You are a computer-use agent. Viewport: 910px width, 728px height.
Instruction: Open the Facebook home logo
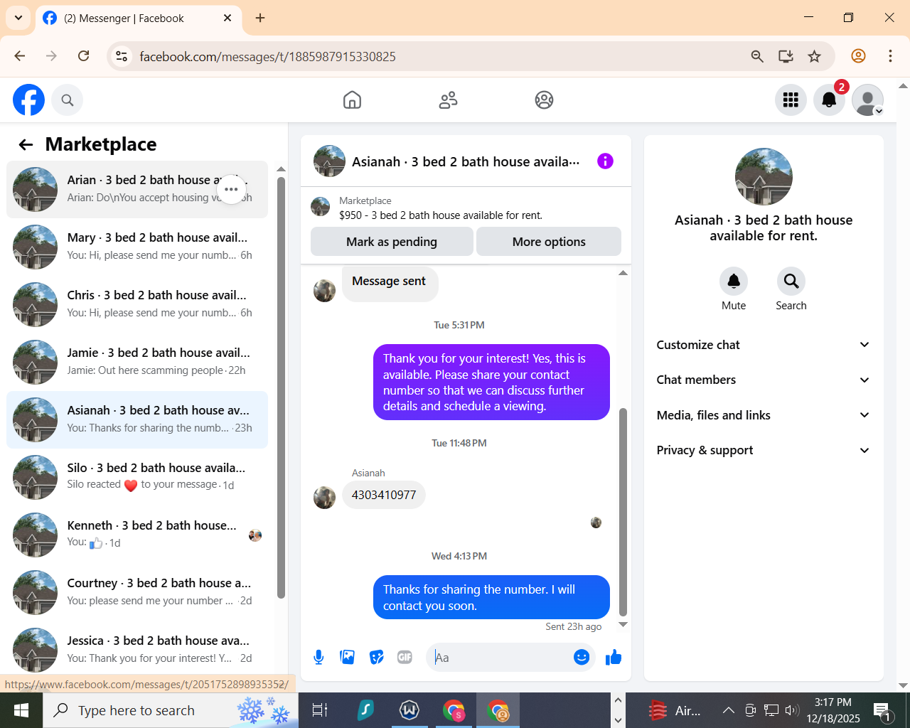[x=28, y=100]
